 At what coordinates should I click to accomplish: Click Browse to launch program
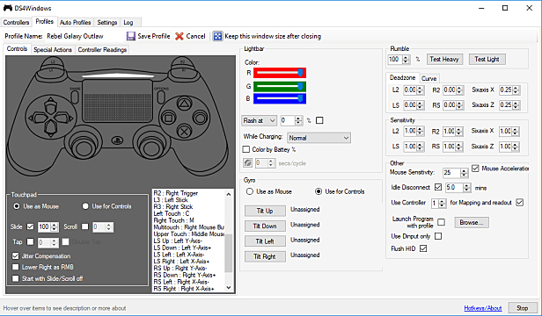[471, 222]
